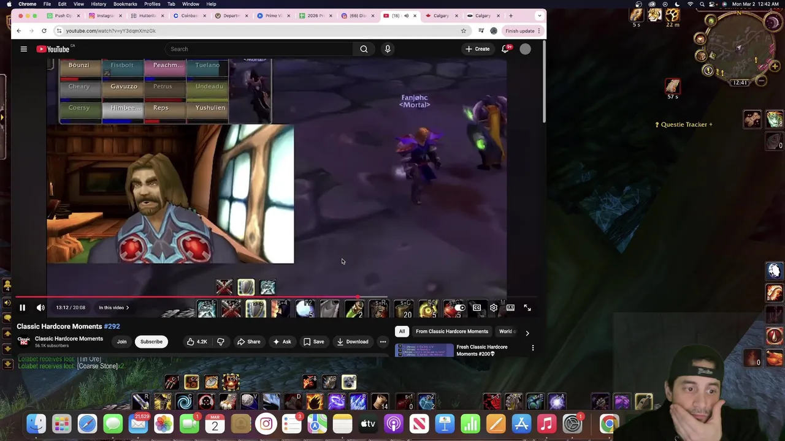Subscribe to Classic Hardcore Moments
This screenshot has width=785, height=441.
[x=151, y=342]
